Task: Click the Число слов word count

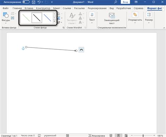Action: 28,136
